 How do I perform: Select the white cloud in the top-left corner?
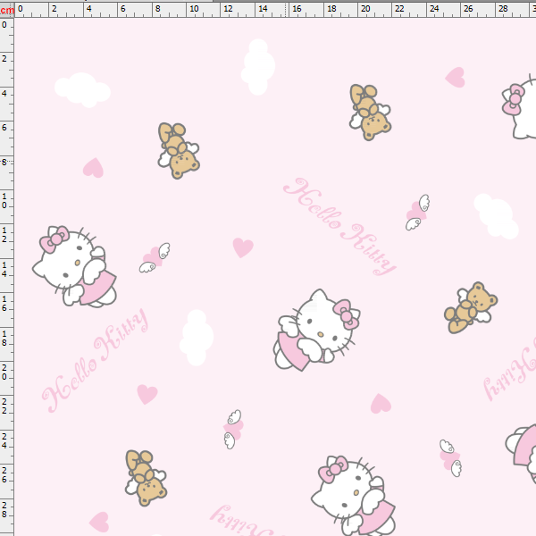coord(81,89)
